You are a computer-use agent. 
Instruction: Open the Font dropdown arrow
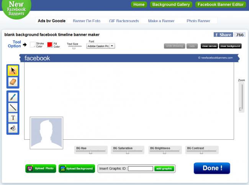point(112,46)
